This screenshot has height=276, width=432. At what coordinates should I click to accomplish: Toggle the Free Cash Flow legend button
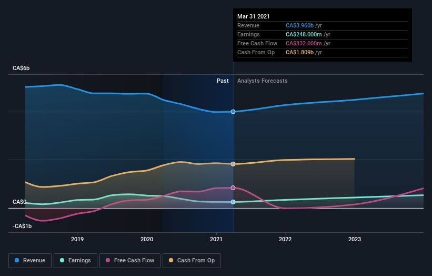pos(130,261)
